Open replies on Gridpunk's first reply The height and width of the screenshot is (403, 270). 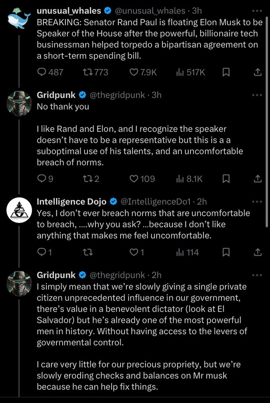coord(45,179)
